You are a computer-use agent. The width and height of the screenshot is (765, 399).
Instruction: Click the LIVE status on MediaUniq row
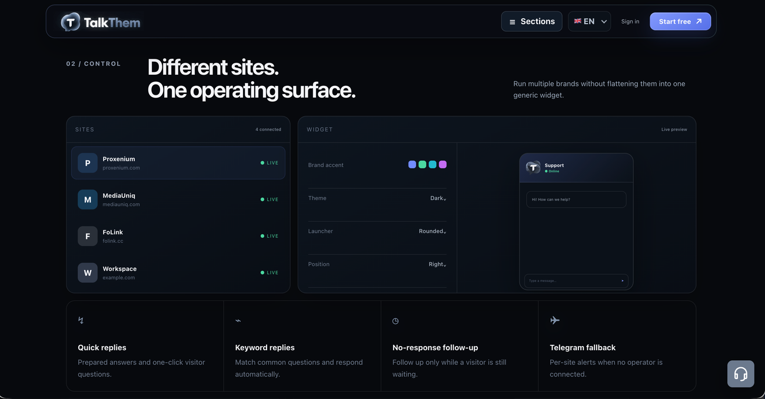pos(270,199)
